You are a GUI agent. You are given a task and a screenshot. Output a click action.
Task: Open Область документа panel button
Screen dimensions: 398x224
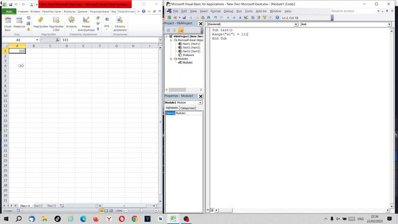(120, 24)
